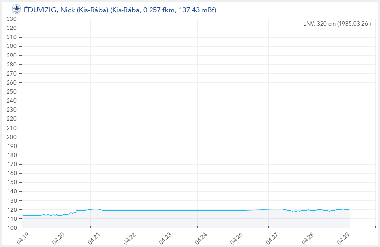Click the LNV: 320 cm (1985.03.26.) label
The image size is (380, 247).
click(x=337, y=24)
